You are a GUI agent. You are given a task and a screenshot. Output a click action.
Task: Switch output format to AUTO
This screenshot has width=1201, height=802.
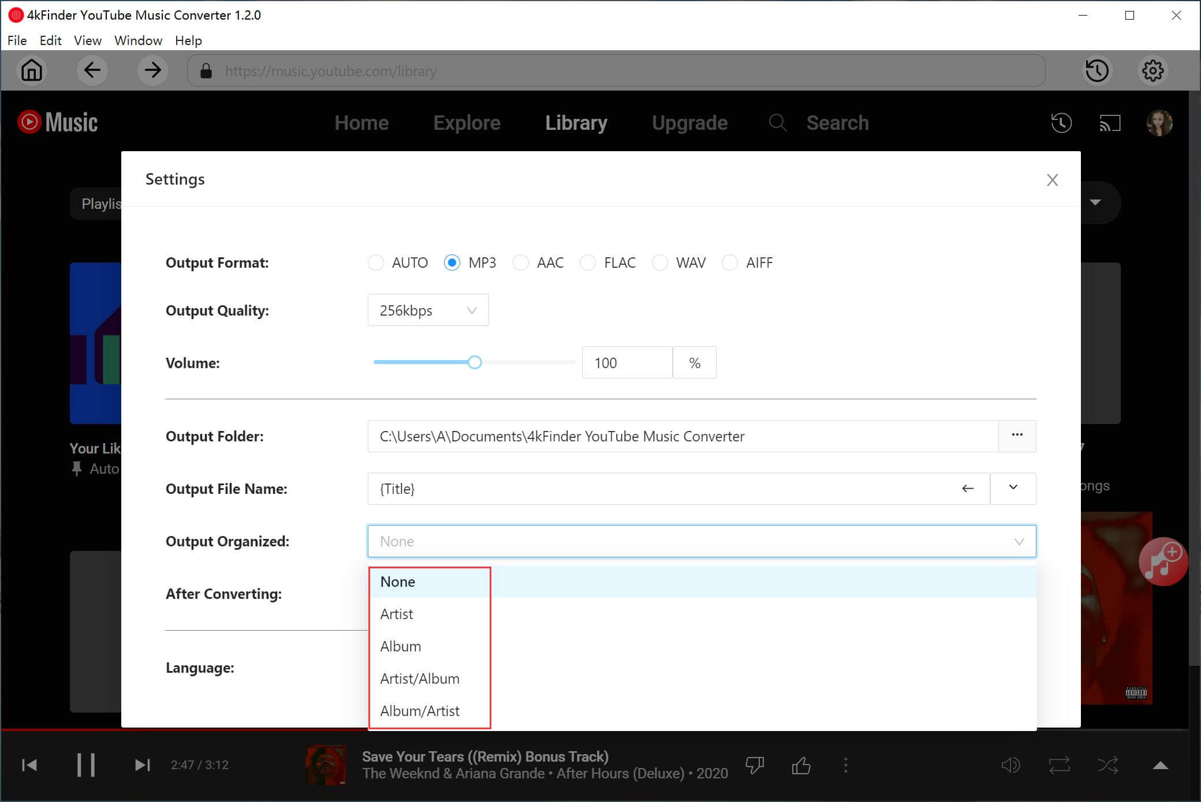pos(376,263)
